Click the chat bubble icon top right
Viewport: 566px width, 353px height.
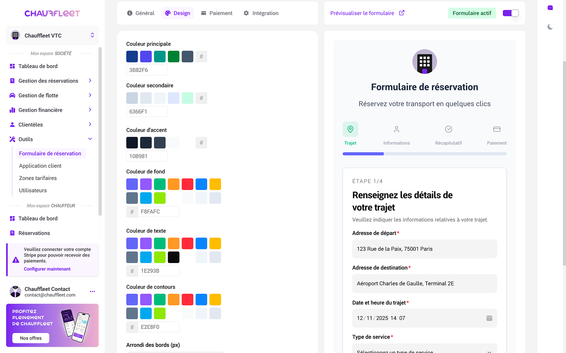point(550,8)
